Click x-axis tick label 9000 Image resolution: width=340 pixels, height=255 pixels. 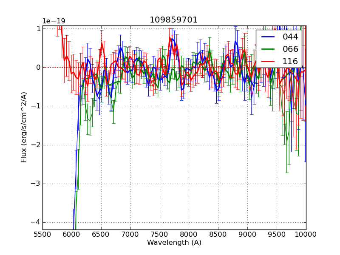[x=247, y=234]
